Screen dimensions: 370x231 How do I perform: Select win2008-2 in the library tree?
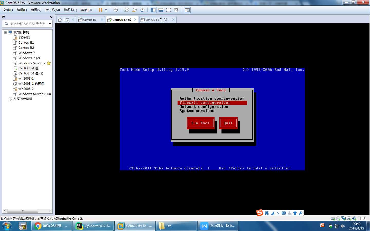coord(26,89)
